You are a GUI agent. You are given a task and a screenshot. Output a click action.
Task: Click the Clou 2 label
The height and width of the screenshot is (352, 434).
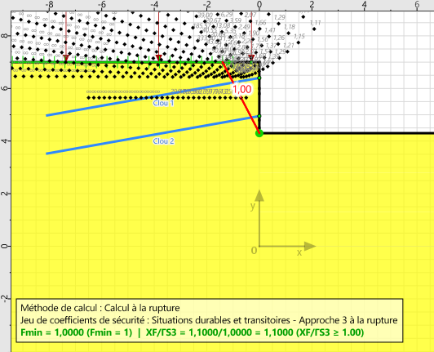[x=163, y=141]
